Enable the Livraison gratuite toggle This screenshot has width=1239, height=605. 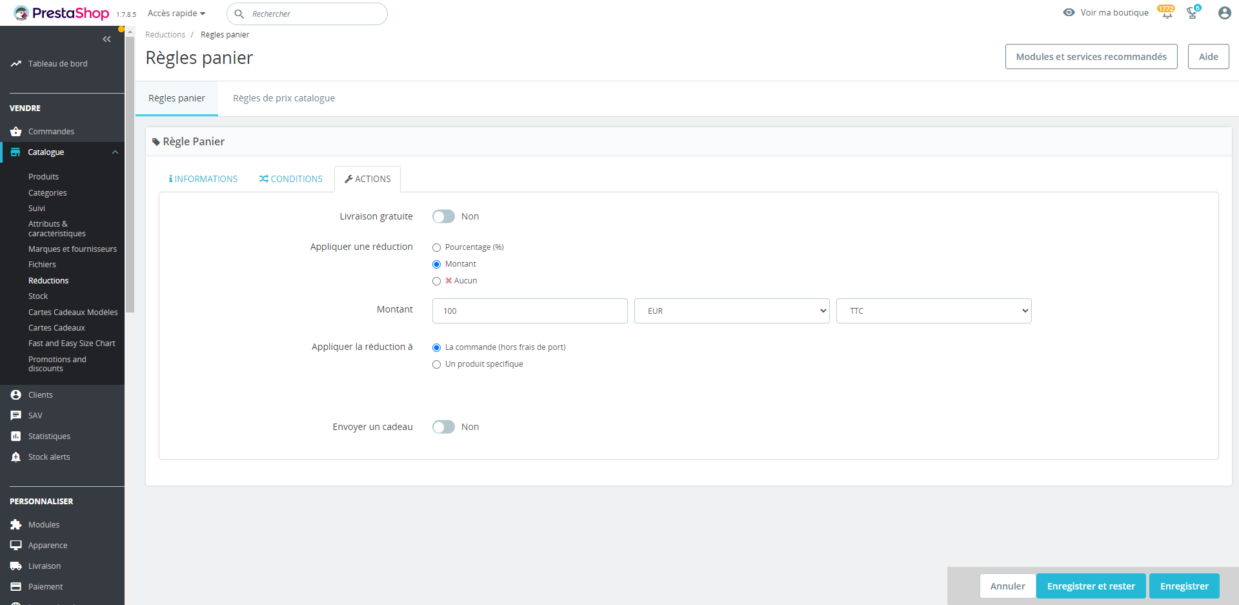pyautogui.click(x=443, y=216)
